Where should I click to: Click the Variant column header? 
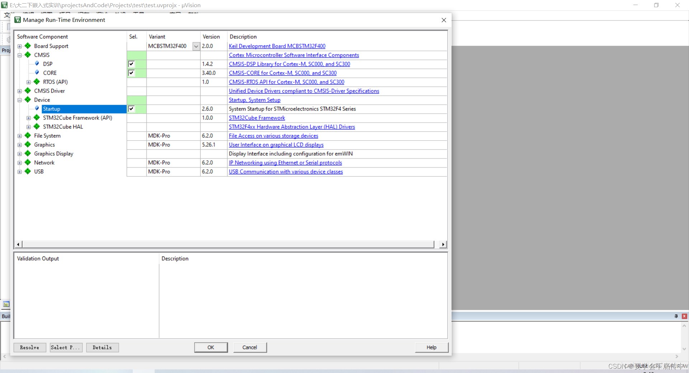tap(173, 37)
